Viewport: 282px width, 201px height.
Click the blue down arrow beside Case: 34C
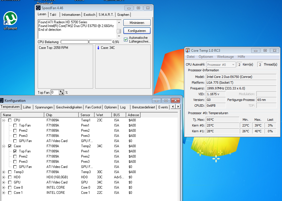pyautogui.click(x=98, y=48)
